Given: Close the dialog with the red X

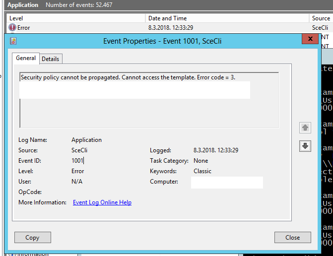Looking at the screenshot, I should point(310,39).
